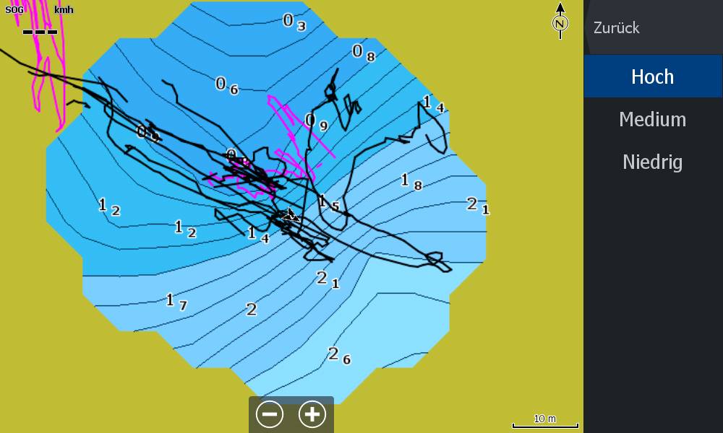Click the 10 m scale bar
Screen dimensions: 723x433
coord(545,423)
